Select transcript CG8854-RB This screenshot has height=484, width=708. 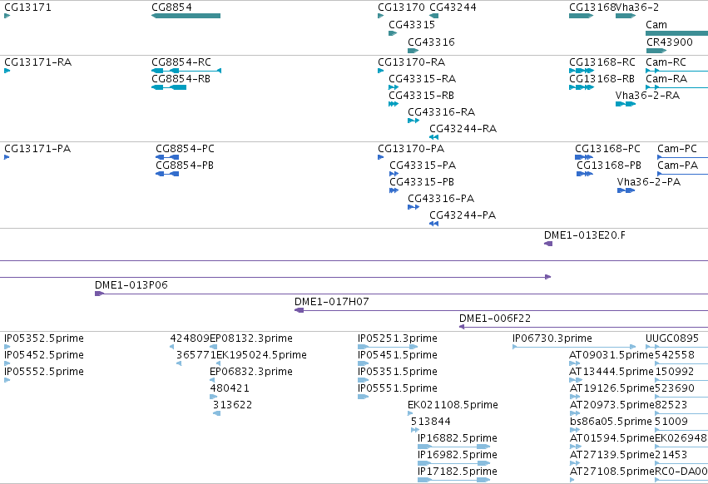point(181,78)
